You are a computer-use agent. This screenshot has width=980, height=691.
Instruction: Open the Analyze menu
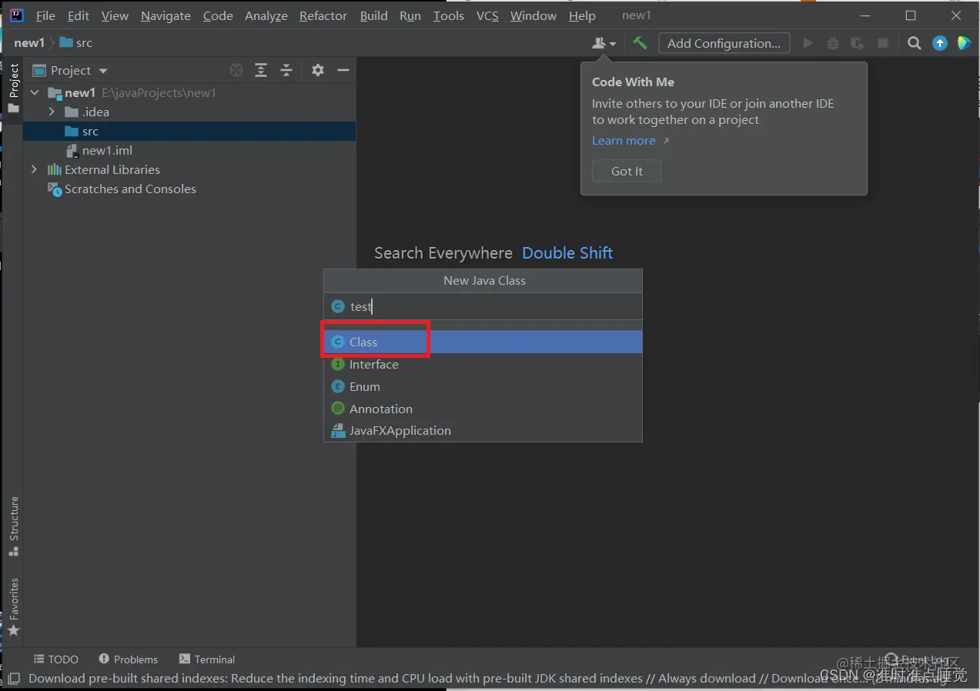[266, 15]
